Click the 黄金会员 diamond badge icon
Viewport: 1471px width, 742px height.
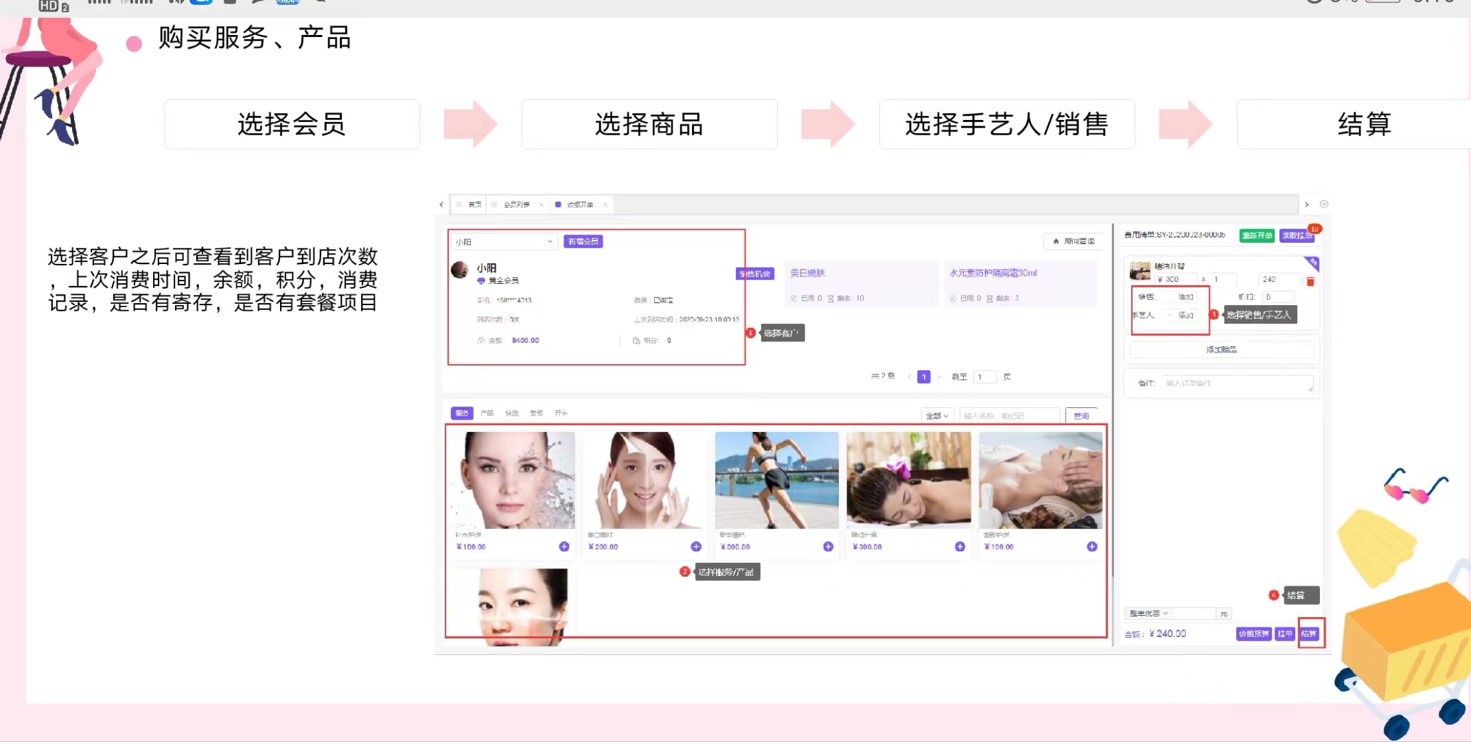pos(480,280)
